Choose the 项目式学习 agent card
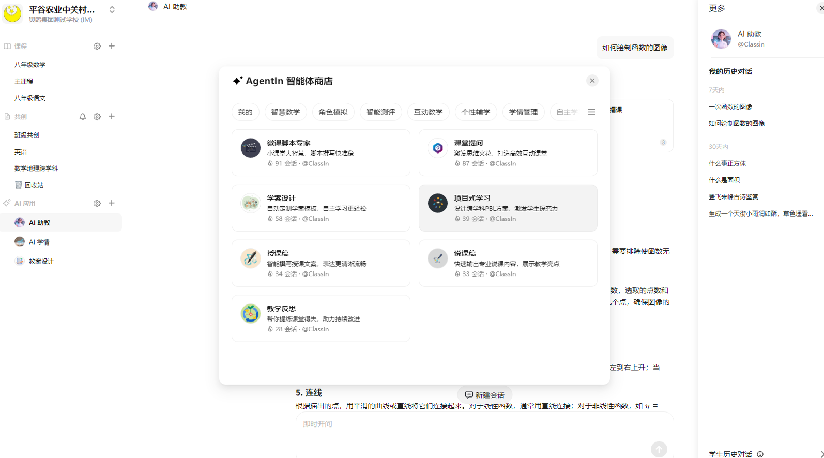 (x=508, y=208)
